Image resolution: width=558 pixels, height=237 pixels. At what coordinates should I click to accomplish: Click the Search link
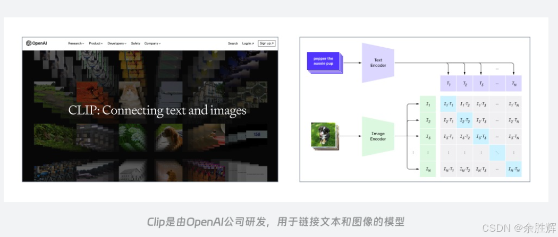(233, 43)
